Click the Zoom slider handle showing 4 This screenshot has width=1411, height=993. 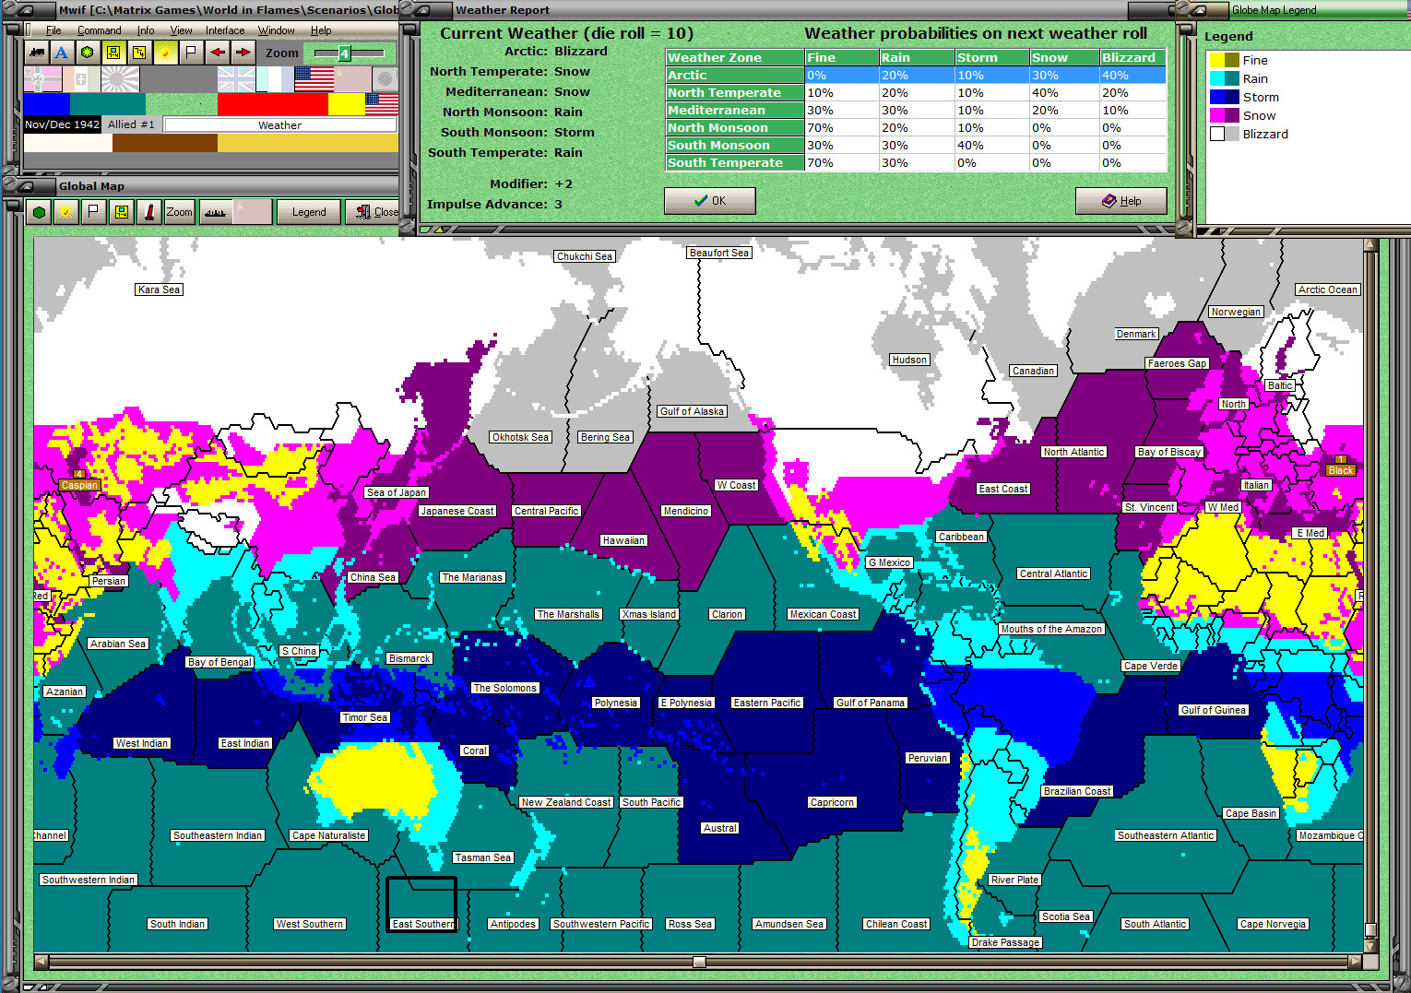(x=344, y=53)
